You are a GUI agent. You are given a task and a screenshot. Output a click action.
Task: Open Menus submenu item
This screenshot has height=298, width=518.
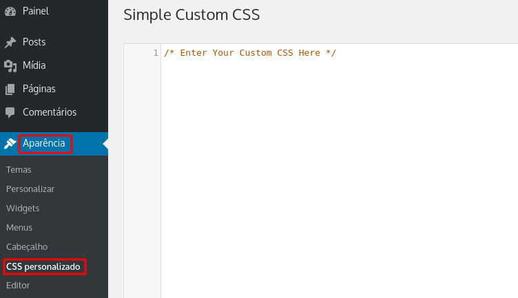coord(19,227)
